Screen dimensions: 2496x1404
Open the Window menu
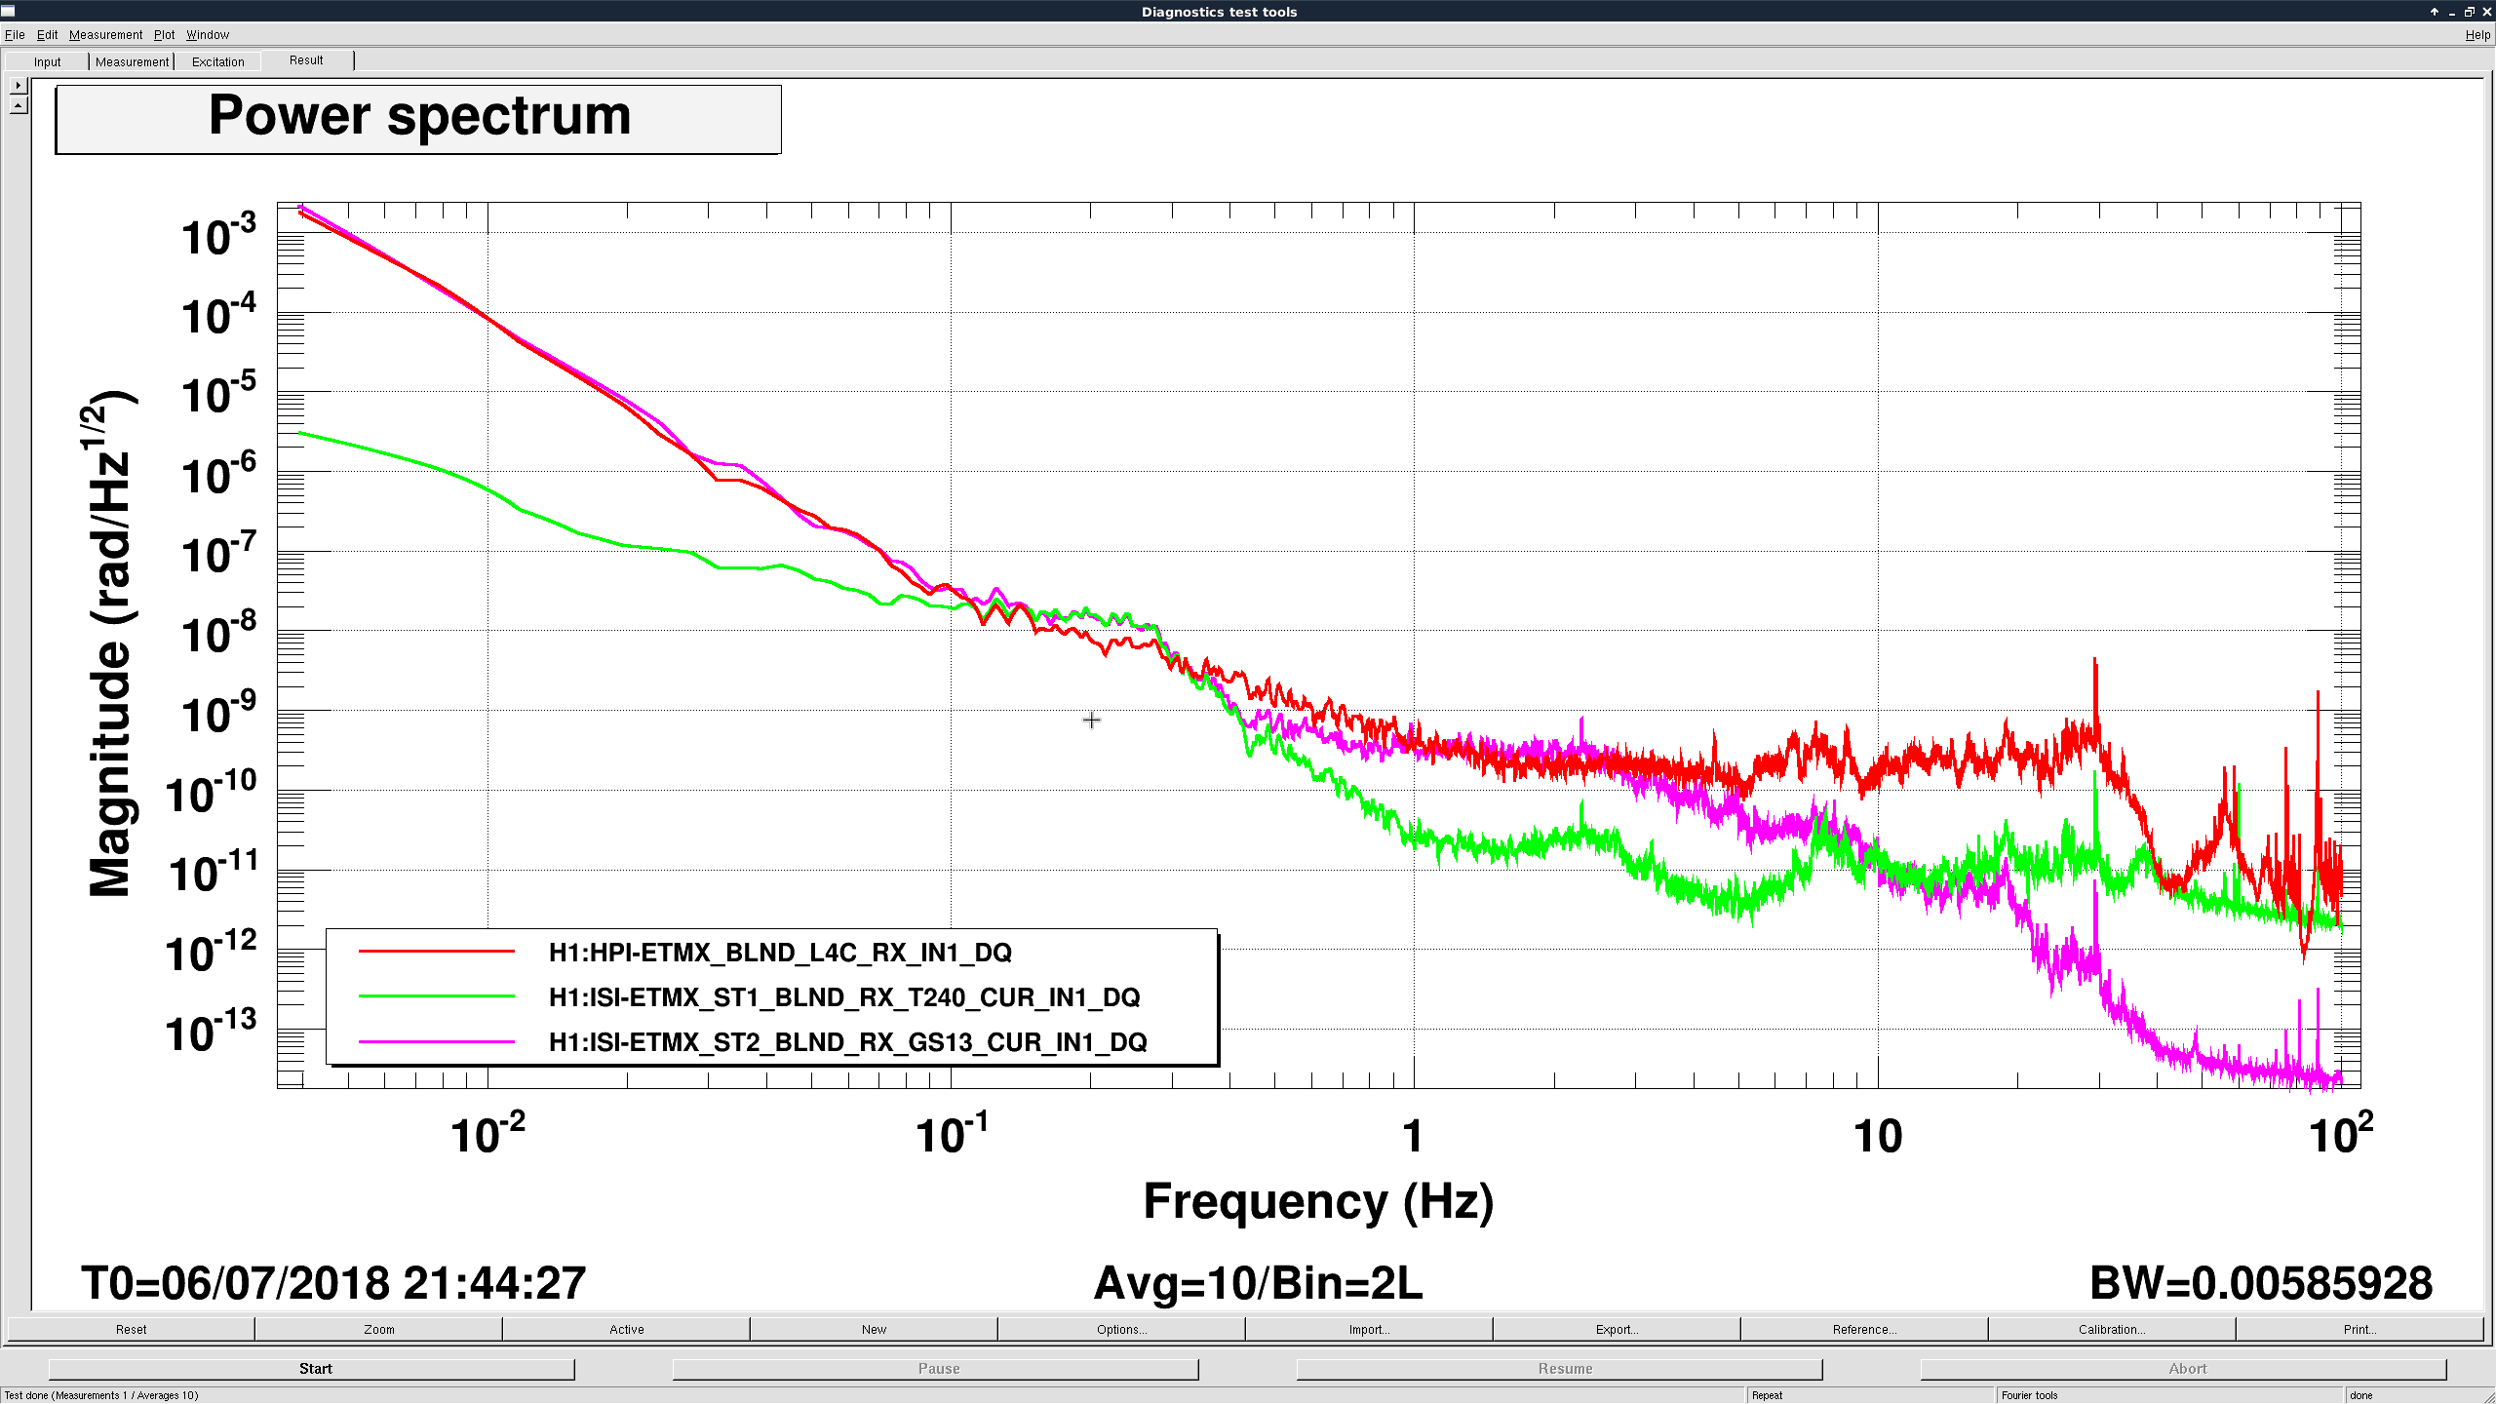point(208,35)
